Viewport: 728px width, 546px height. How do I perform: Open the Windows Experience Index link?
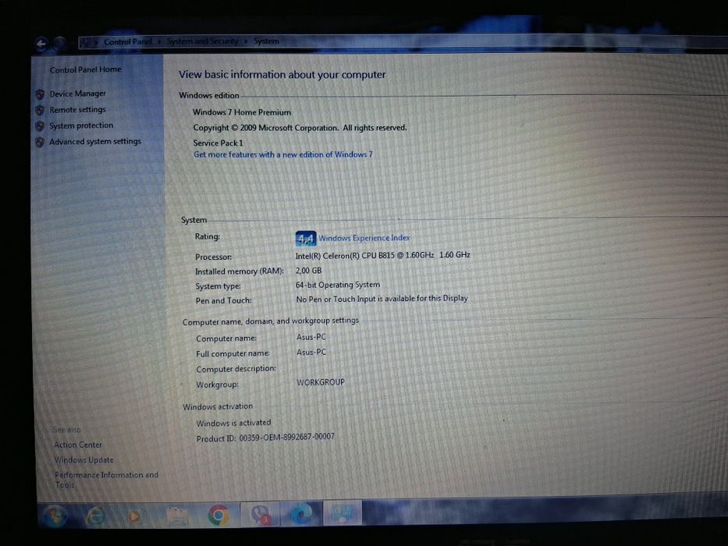[364, 238]
